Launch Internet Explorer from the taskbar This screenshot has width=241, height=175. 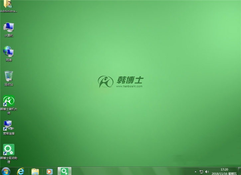pos(21,171)
